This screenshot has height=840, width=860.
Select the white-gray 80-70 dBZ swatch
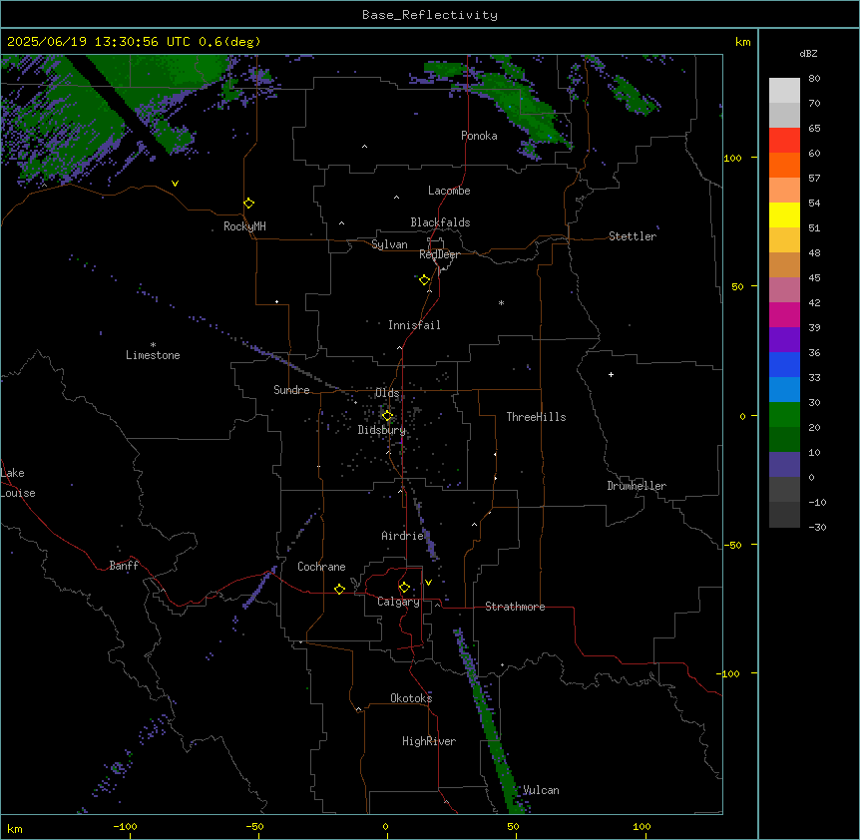tap(784, 91)
